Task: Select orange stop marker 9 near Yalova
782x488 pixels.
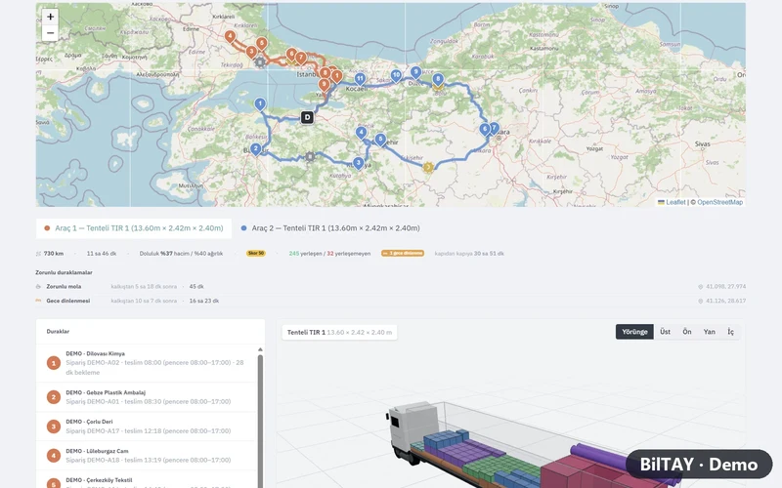Action: tap(324, 85)
